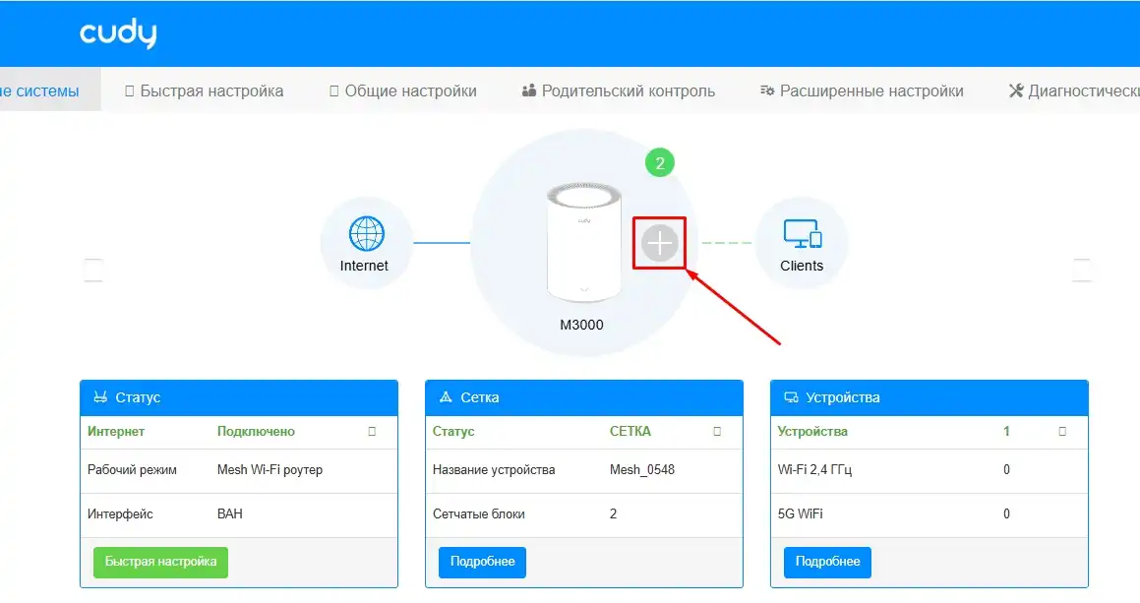Click the Internet globe icon
This screenshot has height=603, width=1140.
pyautogui.click(x=367, y=234)
